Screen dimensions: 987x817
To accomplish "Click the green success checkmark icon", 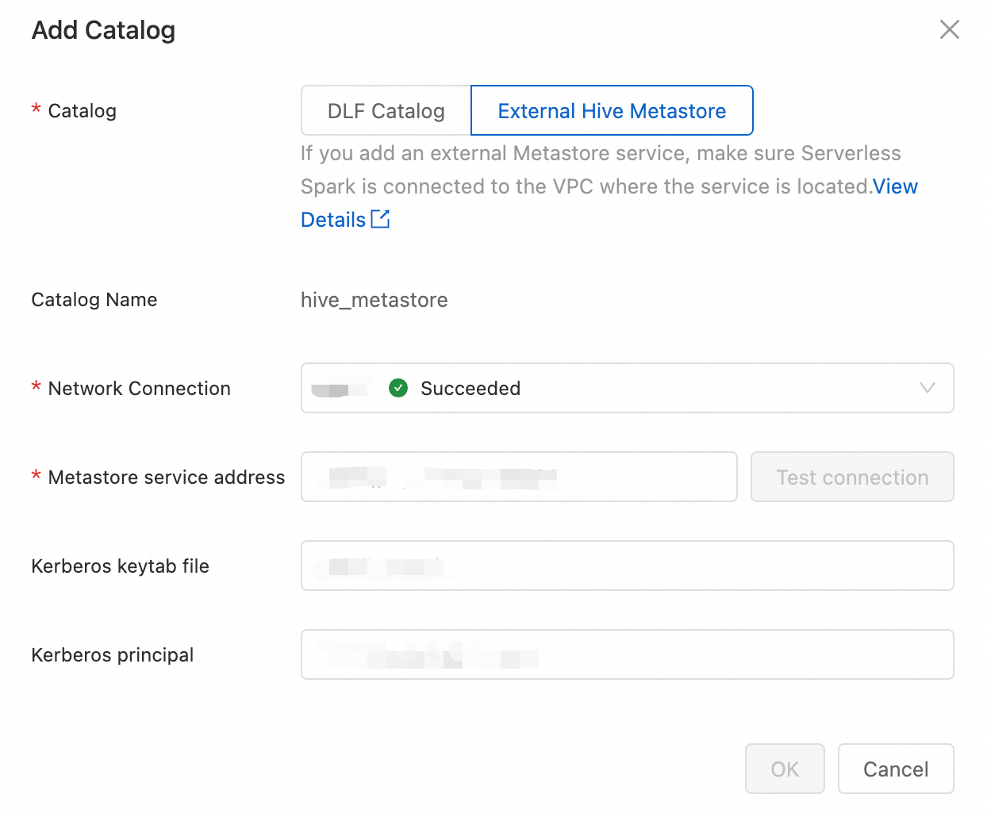I will click(398, 388).
